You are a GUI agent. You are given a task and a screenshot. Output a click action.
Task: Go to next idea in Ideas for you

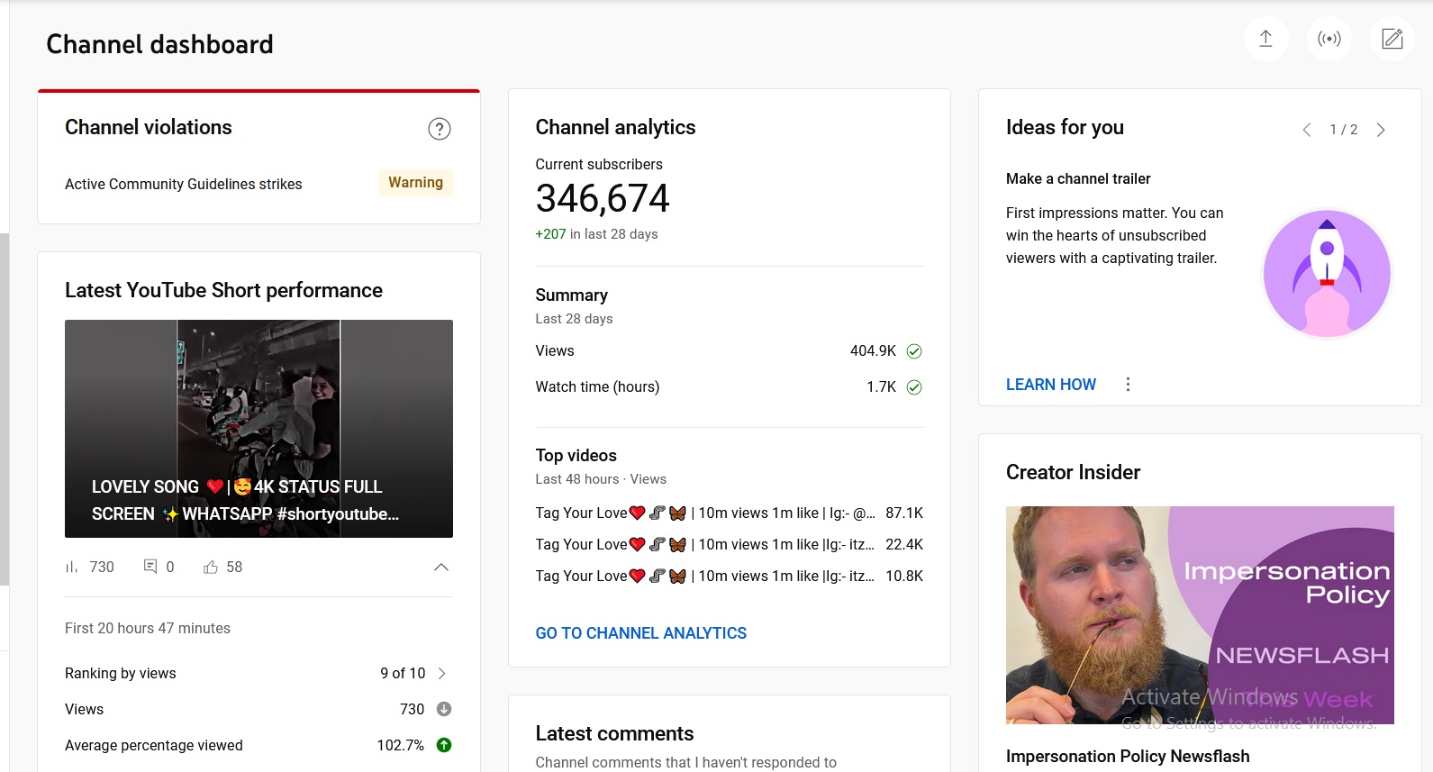1380,130
